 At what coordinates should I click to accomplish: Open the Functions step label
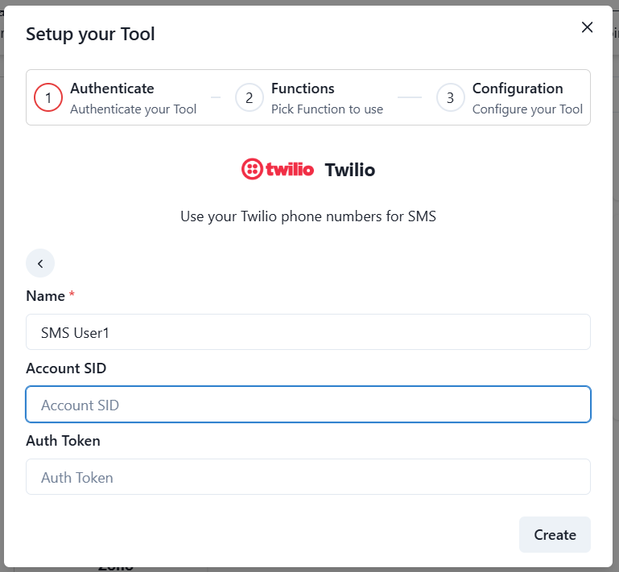(x=303, y=88)
